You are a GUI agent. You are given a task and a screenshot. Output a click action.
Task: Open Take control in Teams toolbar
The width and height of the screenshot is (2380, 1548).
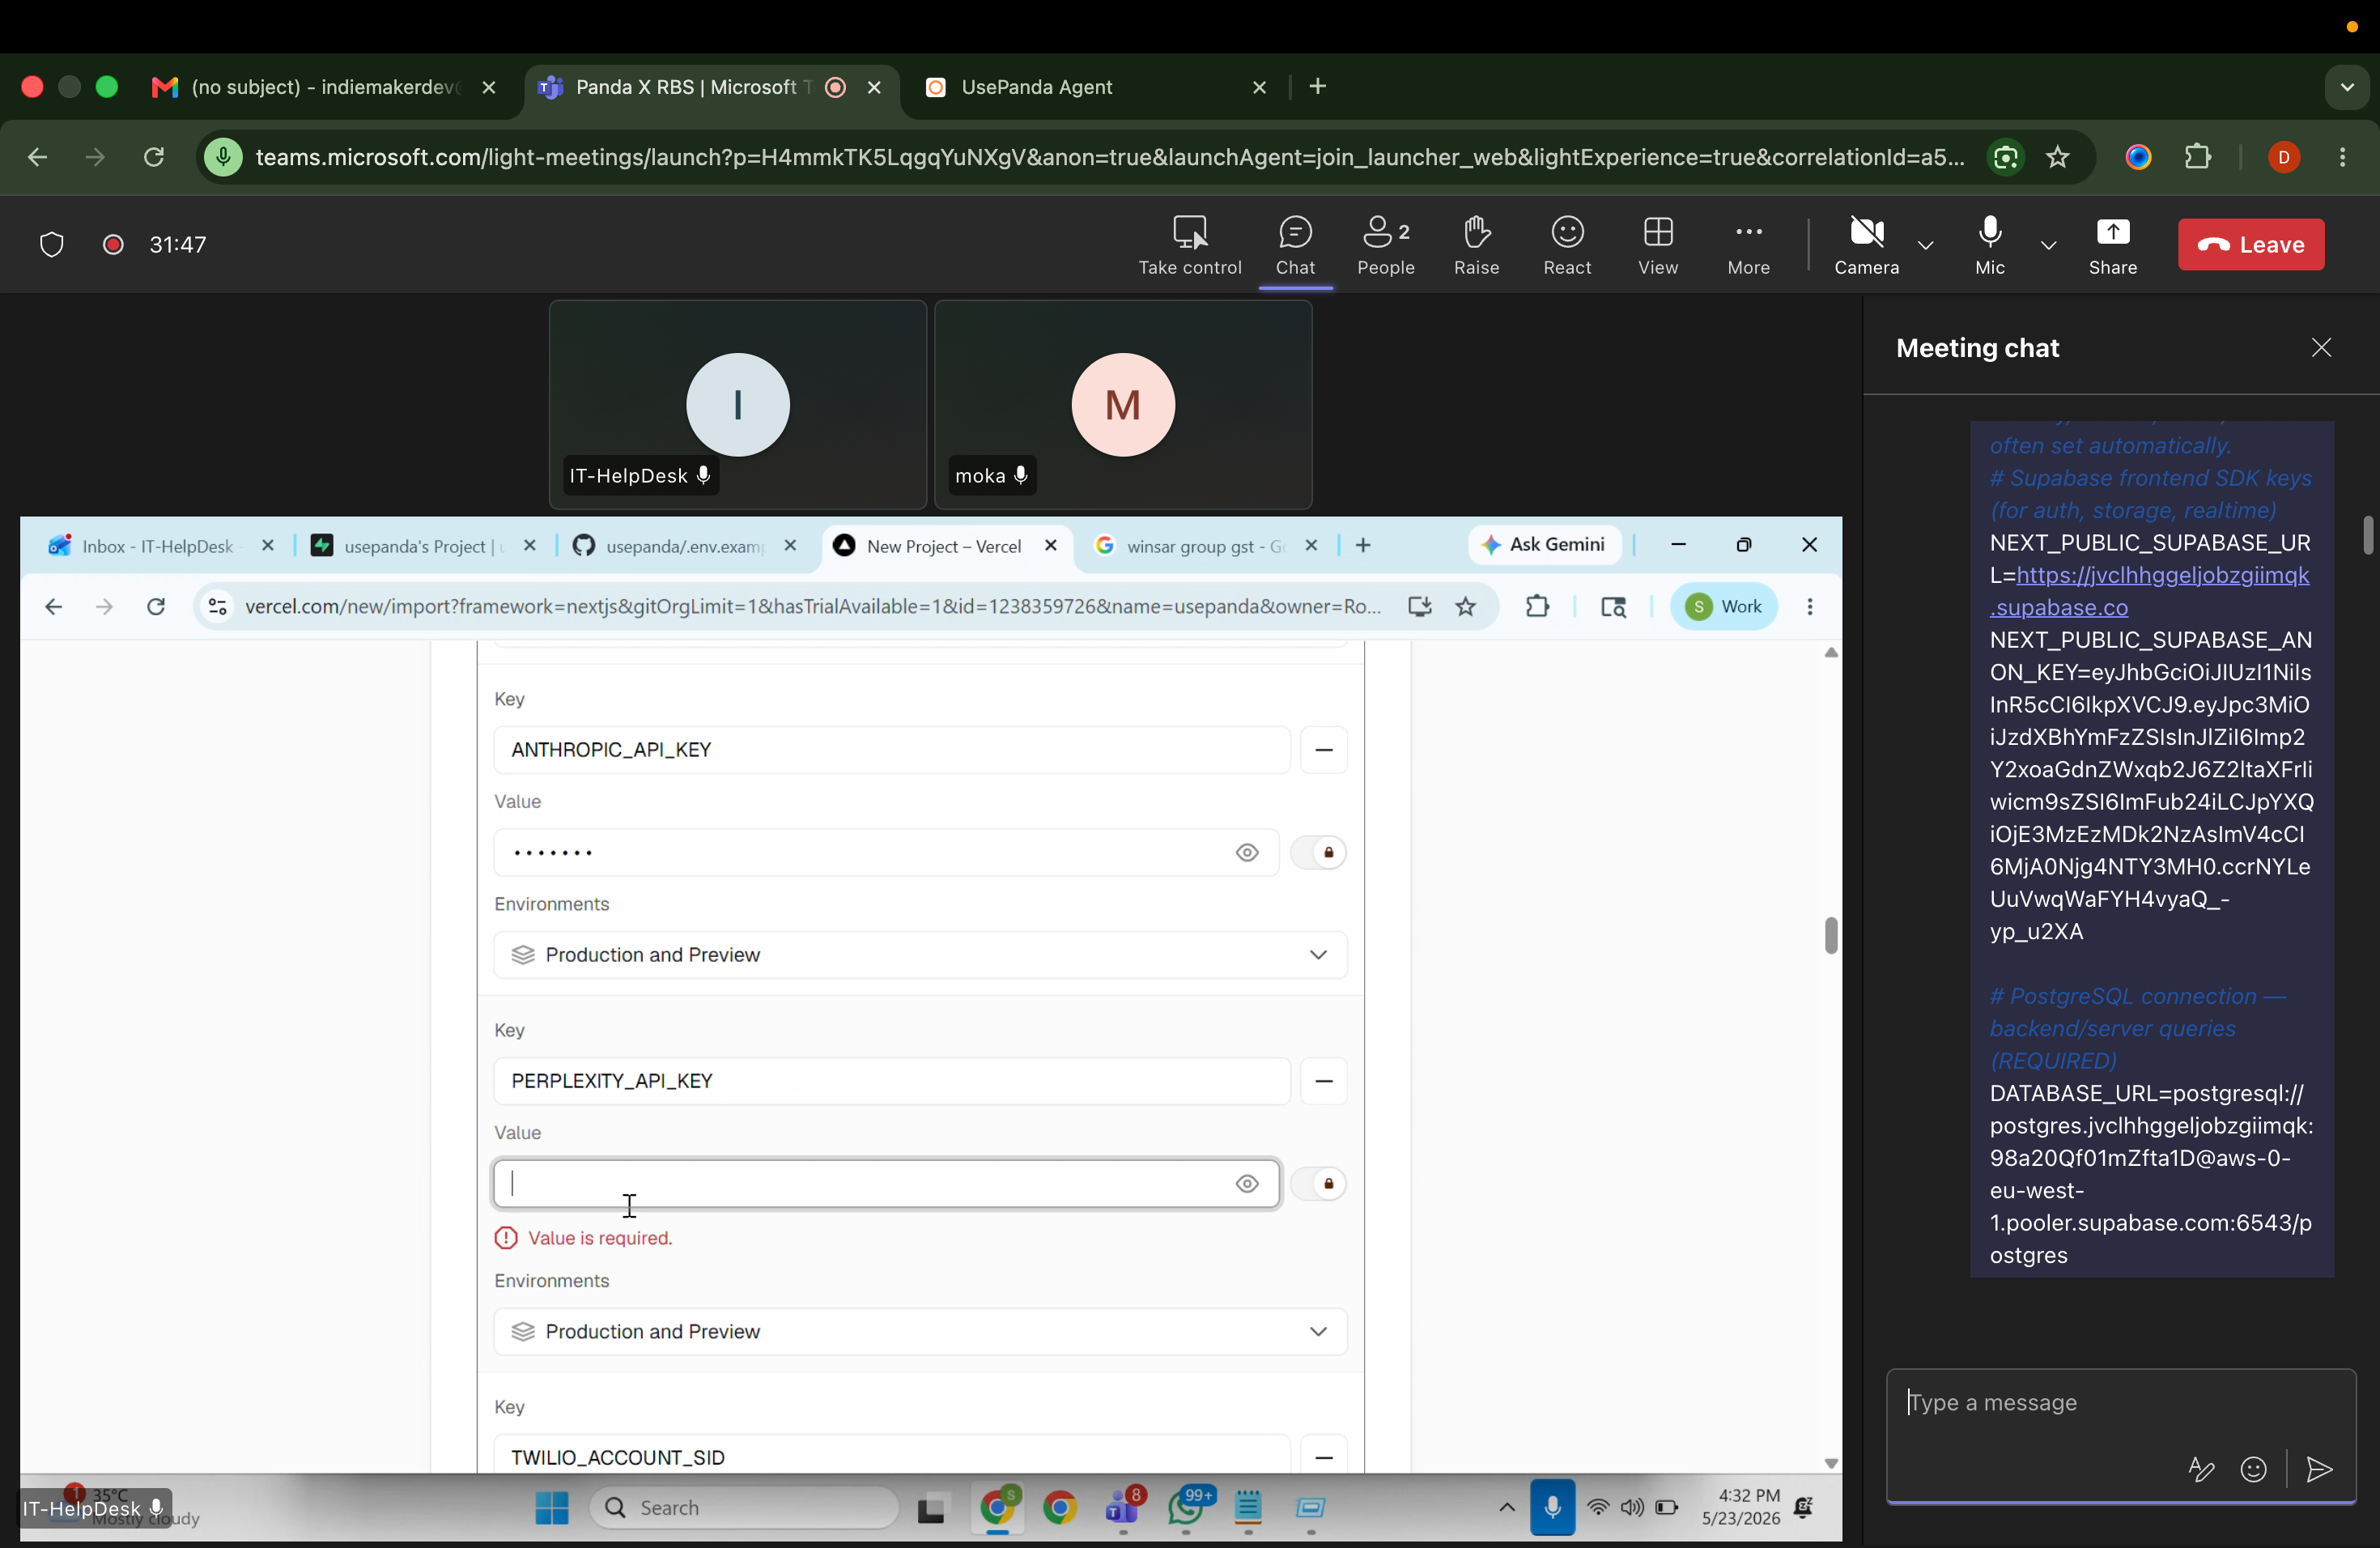(x=1189, y=245)
